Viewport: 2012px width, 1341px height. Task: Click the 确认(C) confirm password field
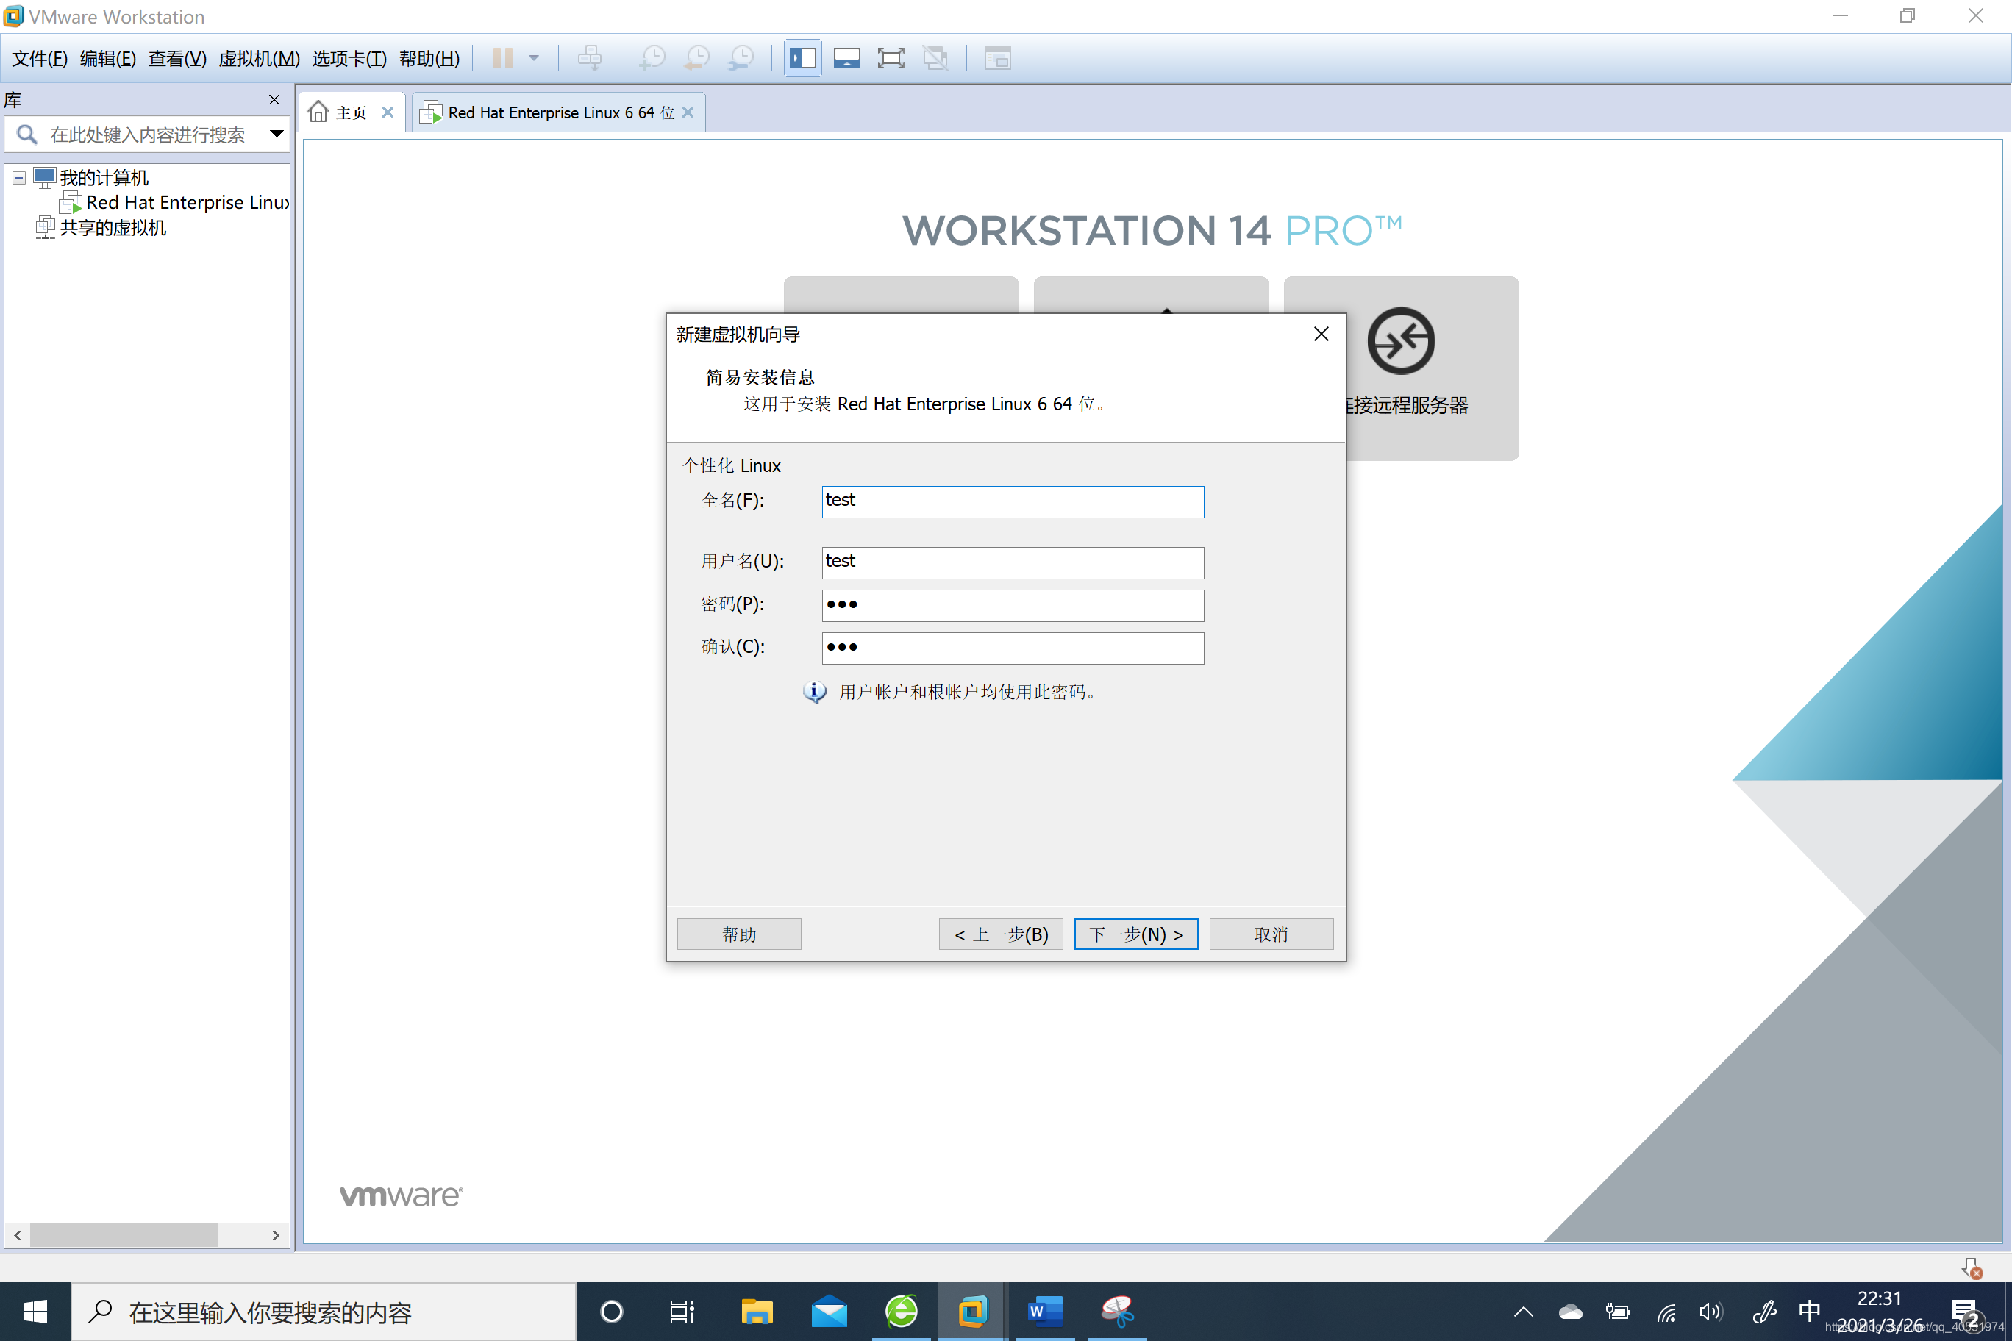pos(1013,648)
